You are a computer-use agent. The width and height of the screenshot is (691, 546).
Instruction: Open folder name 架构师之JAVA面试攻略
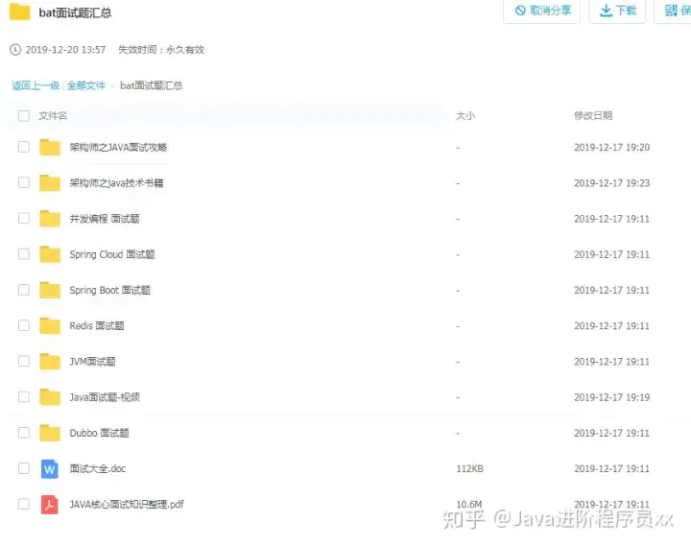tap(118, 147)
